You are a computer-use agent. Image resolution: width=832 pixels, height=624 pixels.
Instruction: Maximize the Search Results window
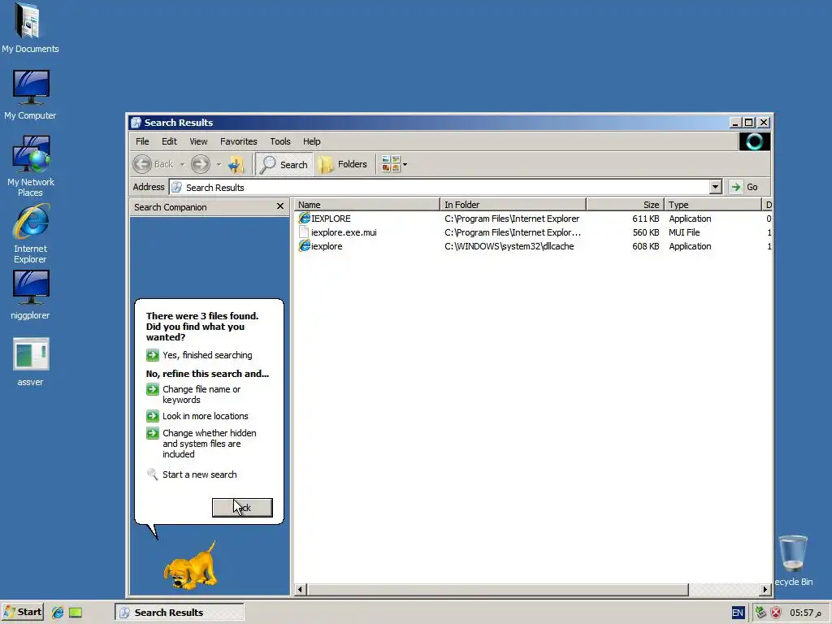[748, 123]
